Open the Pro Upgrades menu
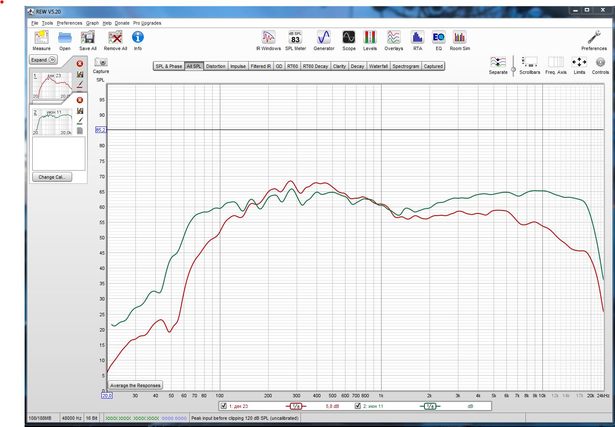The height and width of the screenshot is (427, 615). coord(147,23)
